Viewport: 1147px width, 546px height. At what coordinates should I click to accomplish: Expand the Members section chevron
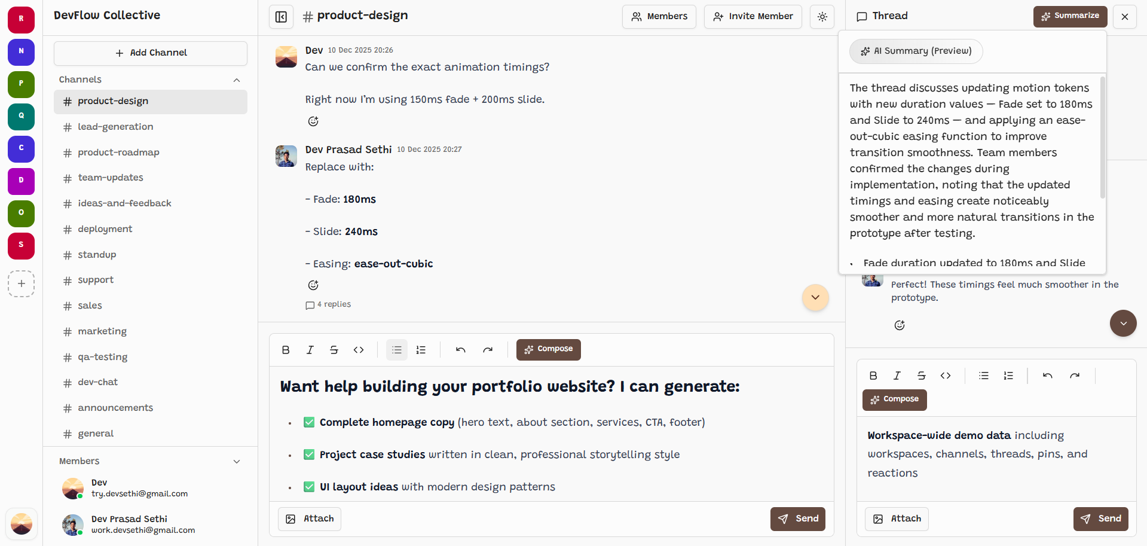(237, 462)
